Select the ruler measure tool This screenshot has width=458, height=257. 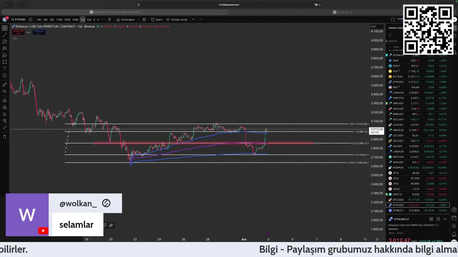point(5,85)
